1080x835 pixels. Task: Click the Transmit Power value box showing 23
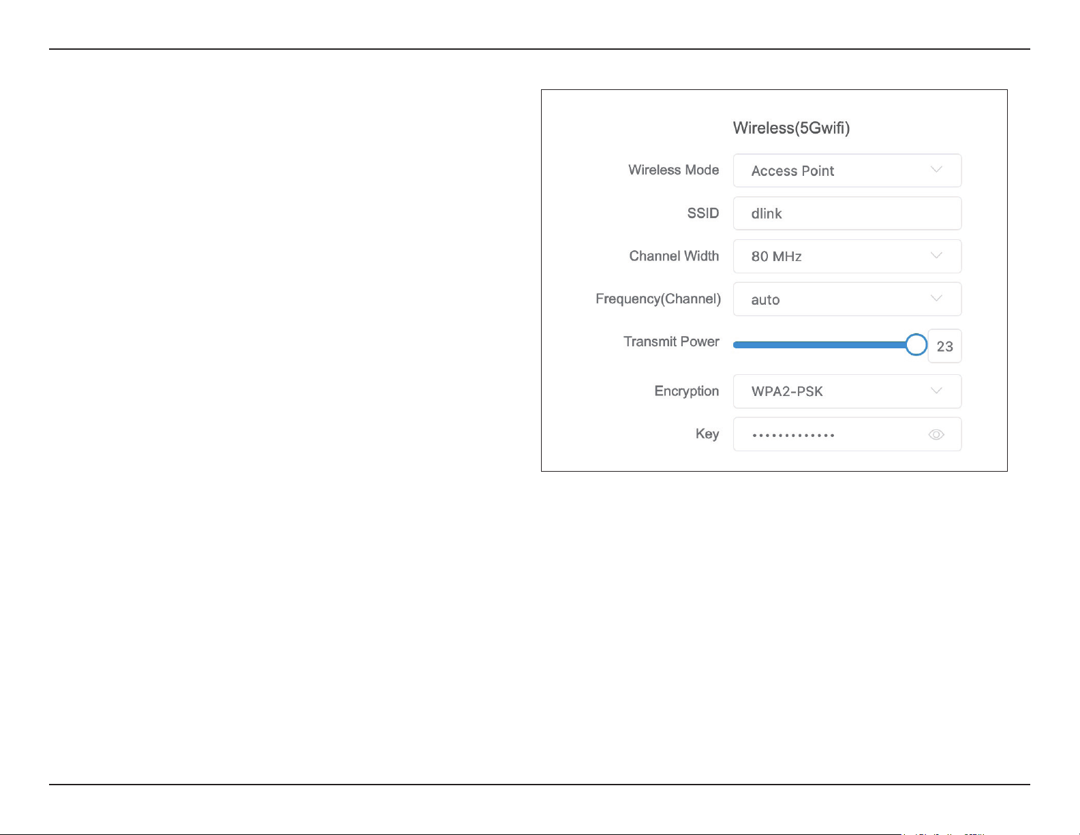click(x=944, y=346)
